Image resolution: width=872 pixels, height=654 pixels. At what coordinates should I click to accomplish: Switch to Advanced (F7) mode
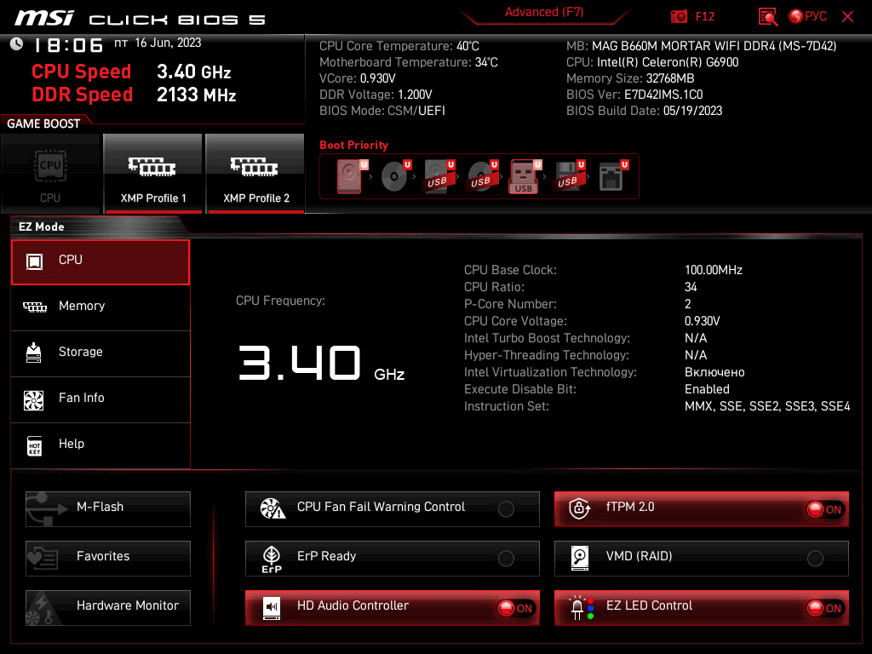[x=544, y=13]
